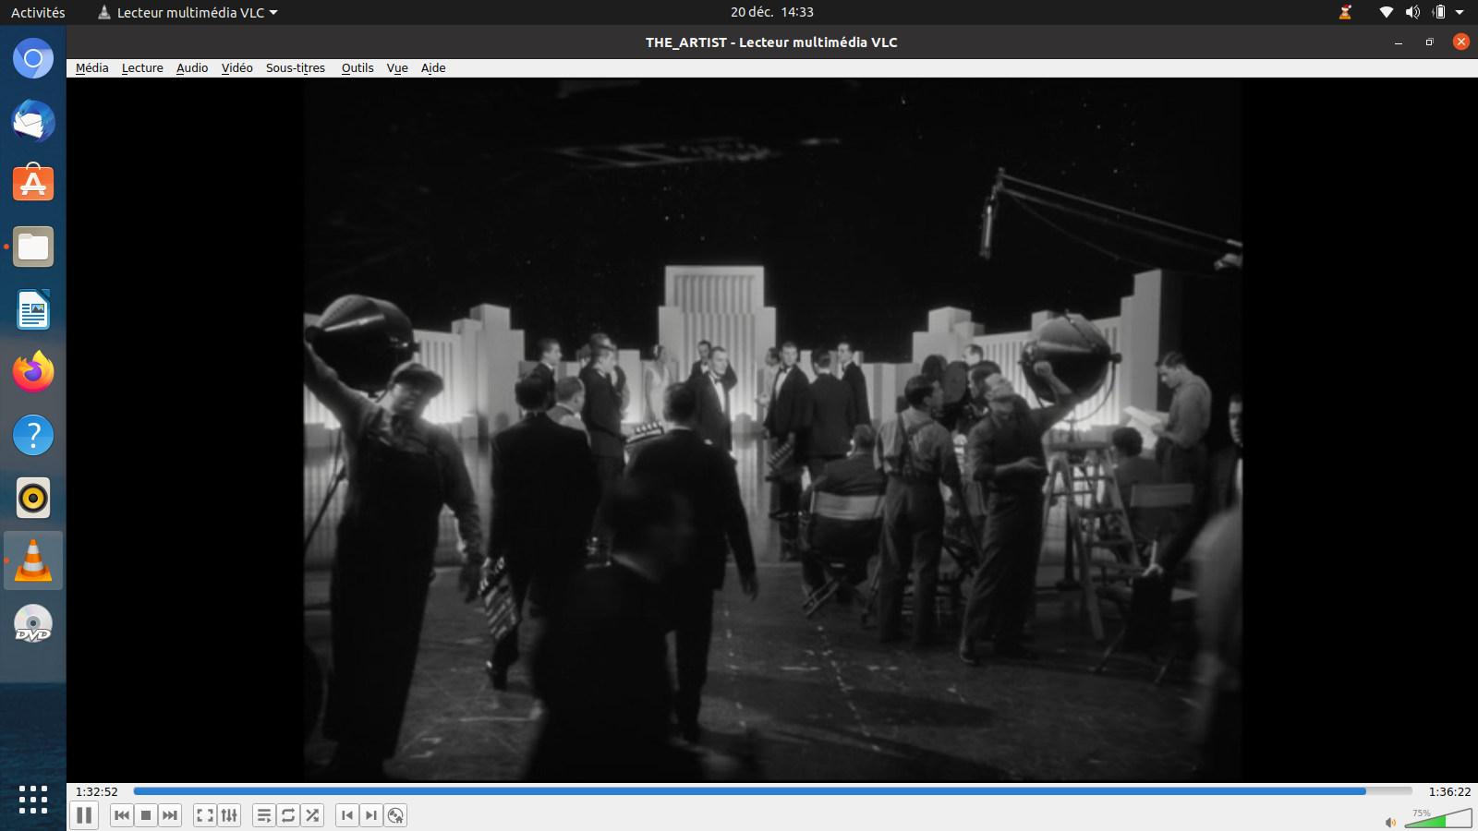Viewport: 1478px width, 831px height.
Task: Skip to the previous media item
Action: (122, 815)
